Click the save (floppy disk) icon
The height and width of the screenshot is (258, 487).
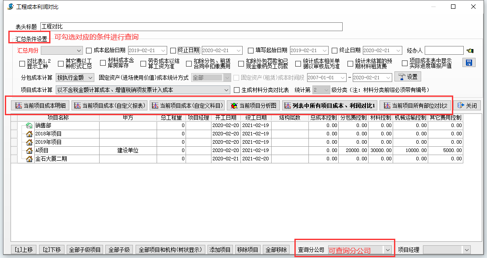[x=469, y=63]
